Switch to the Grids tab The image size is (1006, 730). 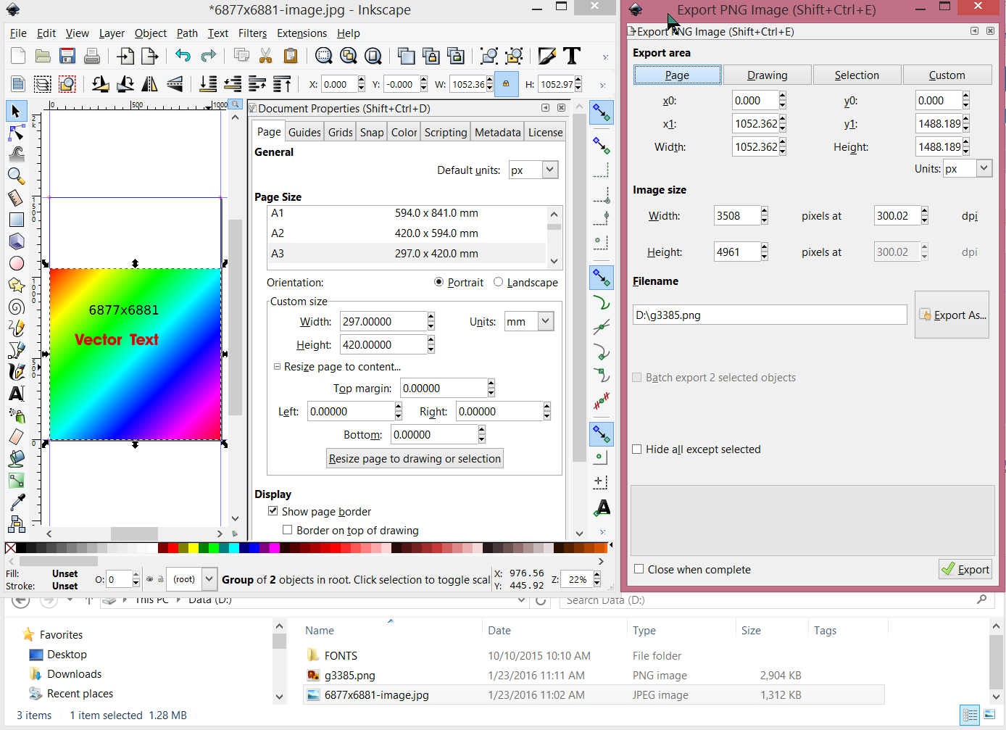click(340, 132)
